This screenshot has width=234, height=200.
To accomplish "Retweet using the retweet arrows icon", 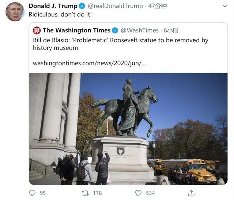I will coord(85,193).
